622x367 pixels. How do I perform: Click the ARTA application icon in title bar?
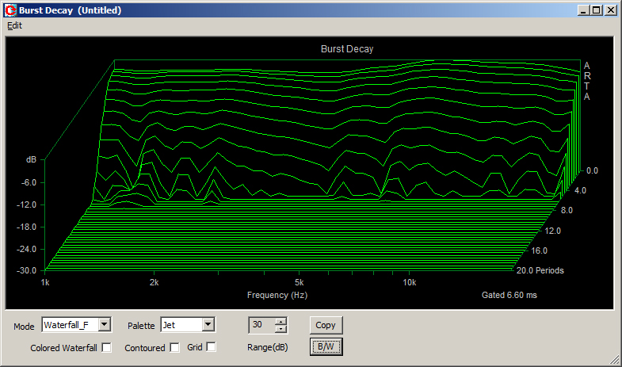point(10,10)
